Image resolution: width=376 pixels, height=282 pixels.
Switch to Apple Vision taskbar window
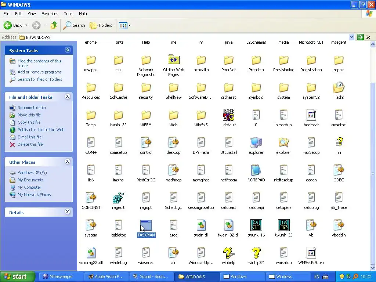tap(106, 276)
